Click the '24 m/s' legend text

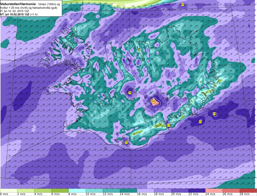tap(210, 194)
